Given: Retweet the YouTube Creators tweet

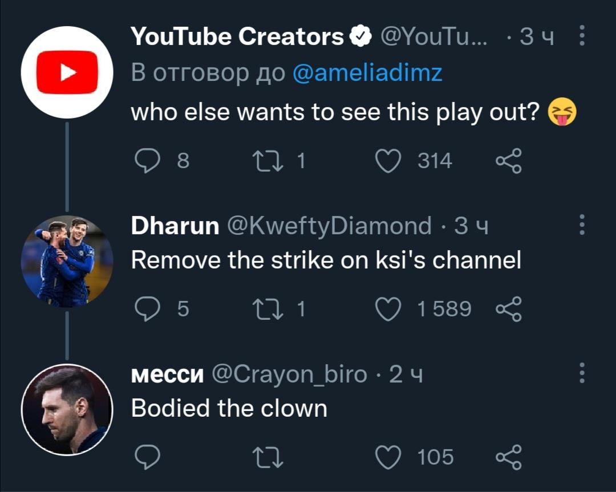Looking at the screenshot, I should [x=269, y=161].
